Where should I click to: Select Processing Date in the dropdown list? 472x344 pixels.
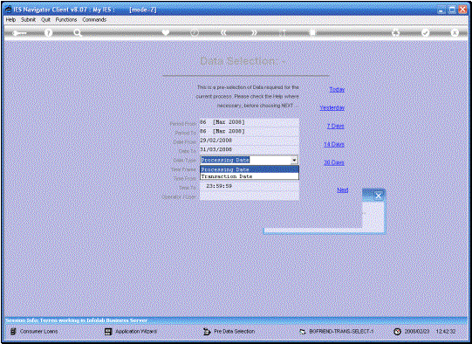(250, 169)
